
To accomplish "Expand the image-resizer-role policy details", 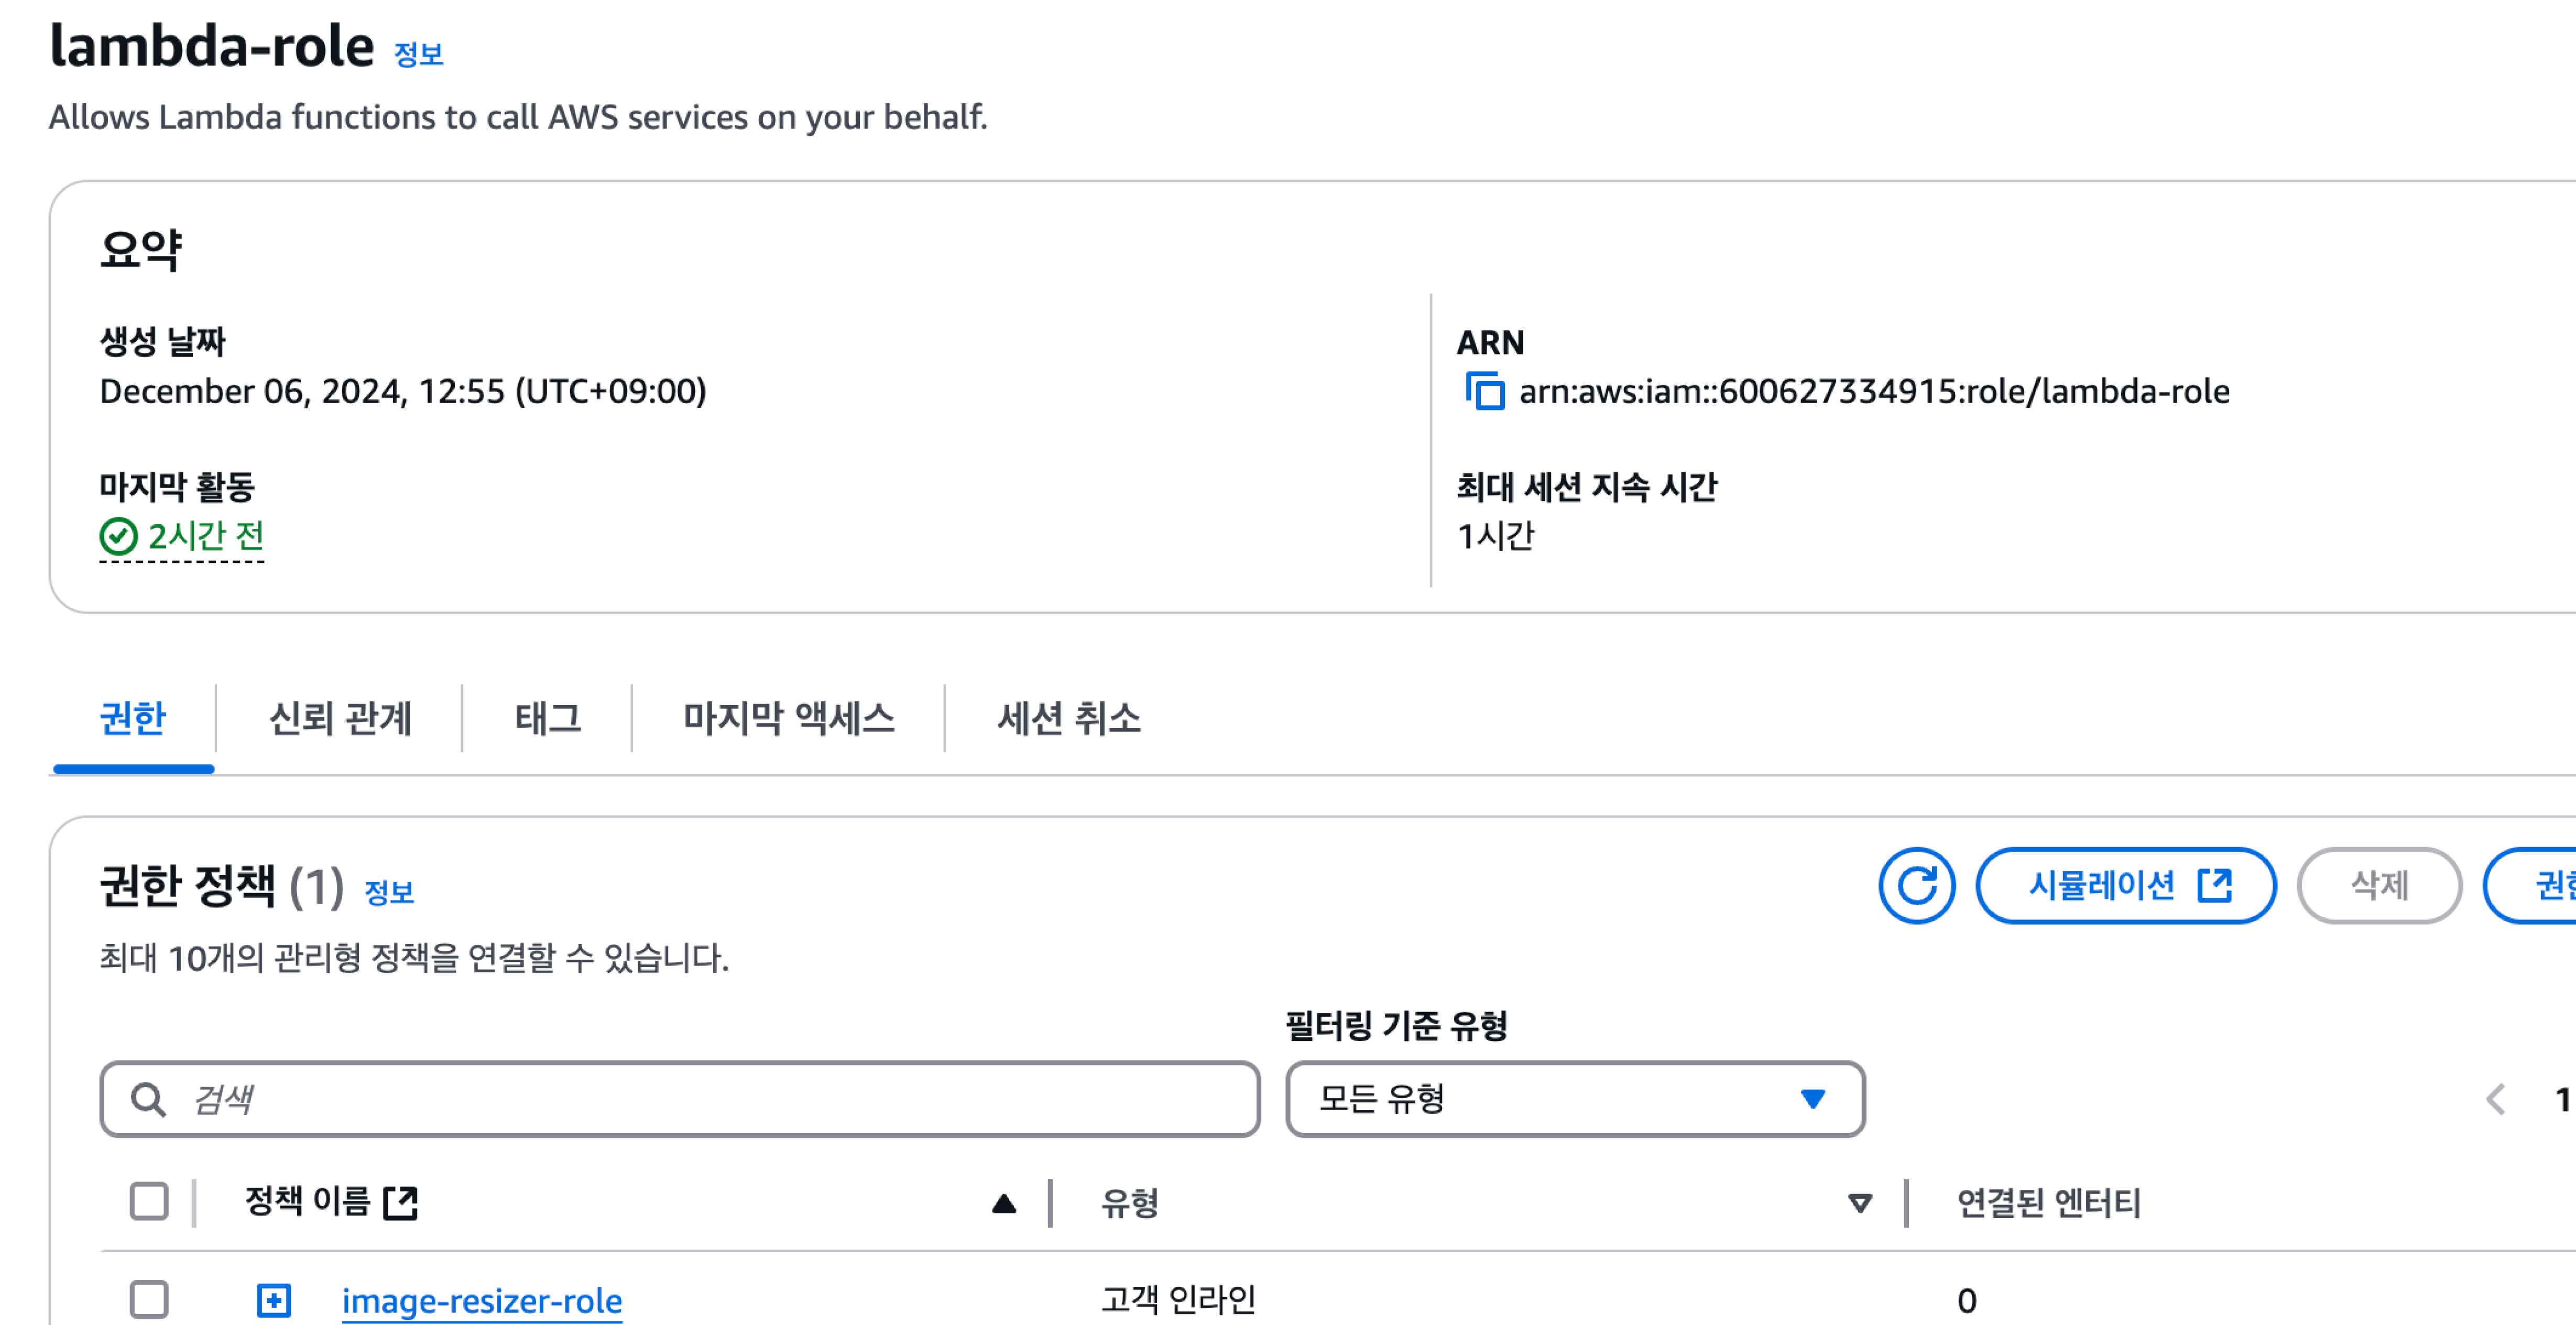I will [x=273, y=1300].
